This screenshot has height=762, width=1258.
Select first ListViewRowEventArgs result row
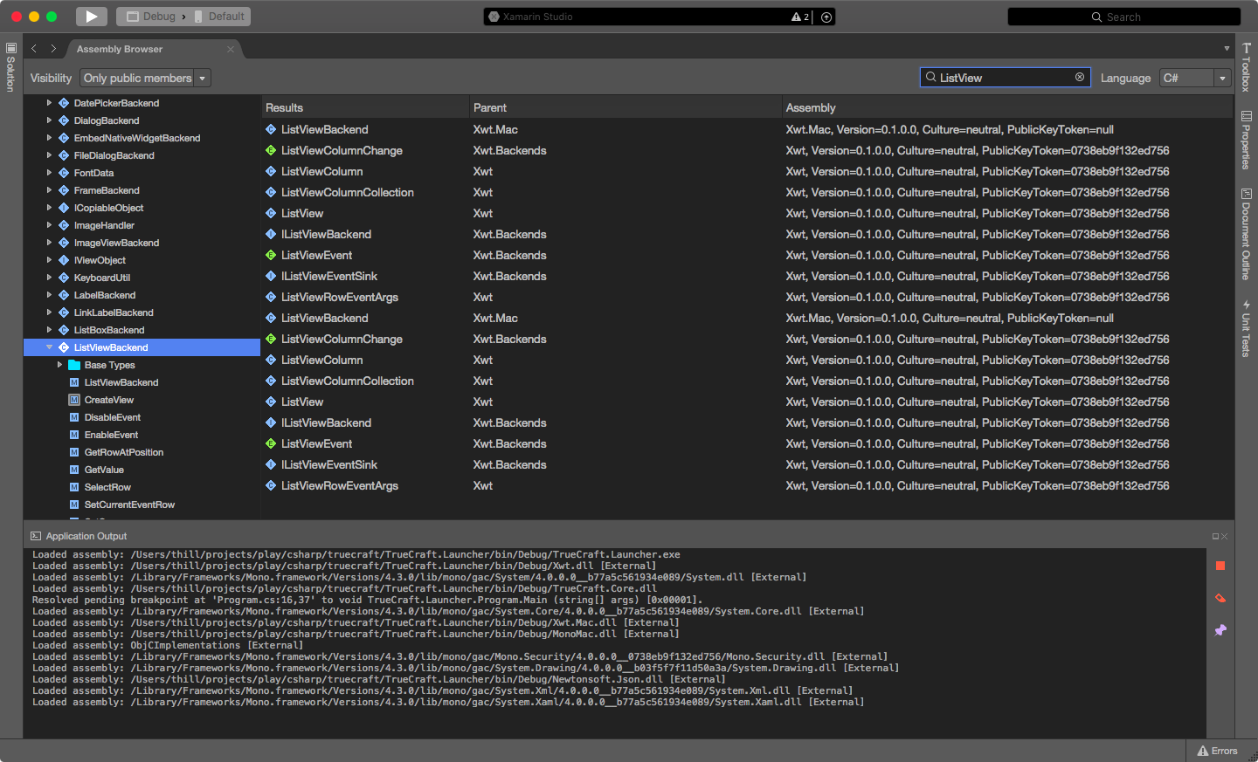coord(748,297)
